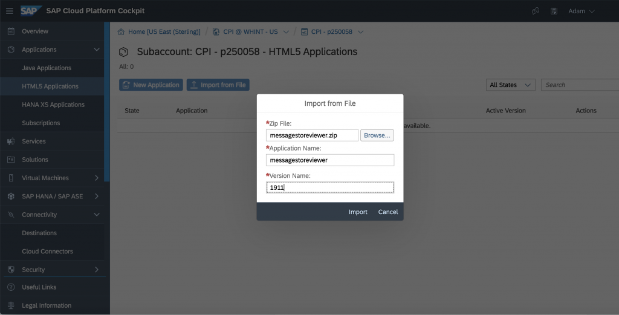Click the Browse... button
This screenshot has width=619, height=315.
point(377,135)
